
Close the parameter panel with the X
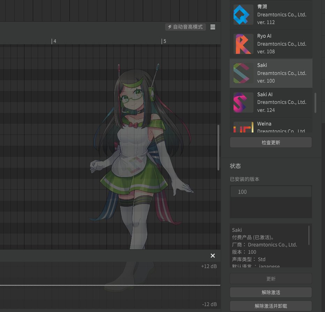[213, 256]
